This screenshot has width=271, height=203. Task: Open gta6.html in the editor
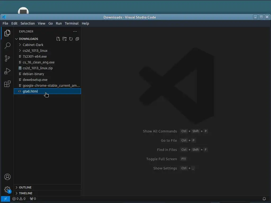tap(47, 91)
